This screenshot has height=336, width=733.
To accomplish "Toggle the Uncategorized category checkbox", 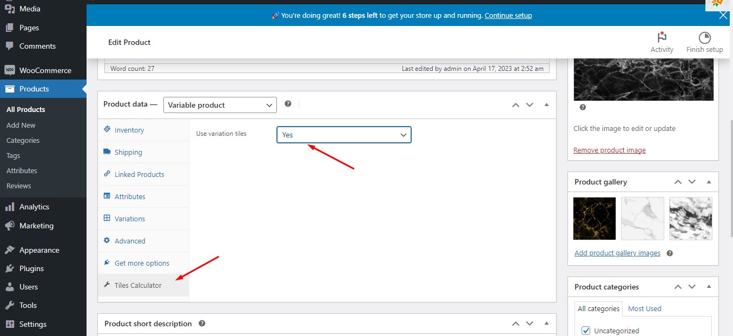I will (586, 331).
